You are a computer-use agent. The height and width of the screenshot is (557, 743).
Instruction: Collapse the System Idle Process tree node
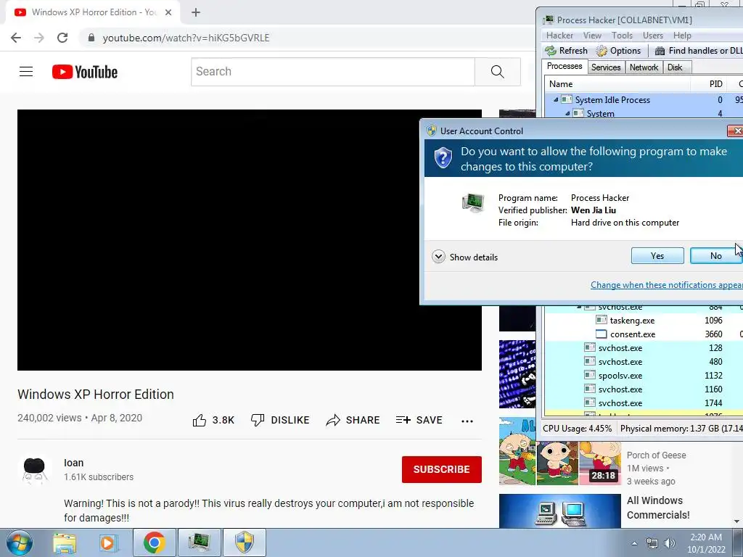(556, 99)
